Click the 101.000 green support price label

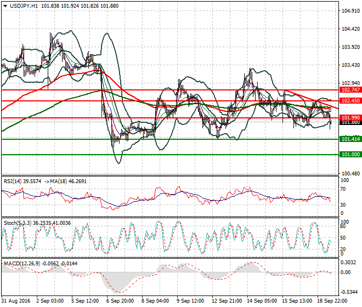coord(350,155)
